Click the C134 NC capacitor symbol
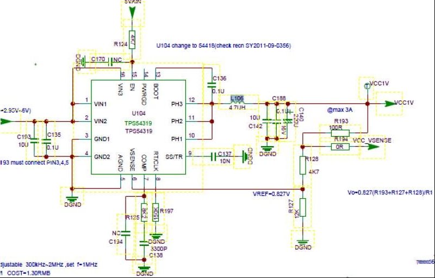The height and width of the screenshot is (278, 435). point(126,233)
